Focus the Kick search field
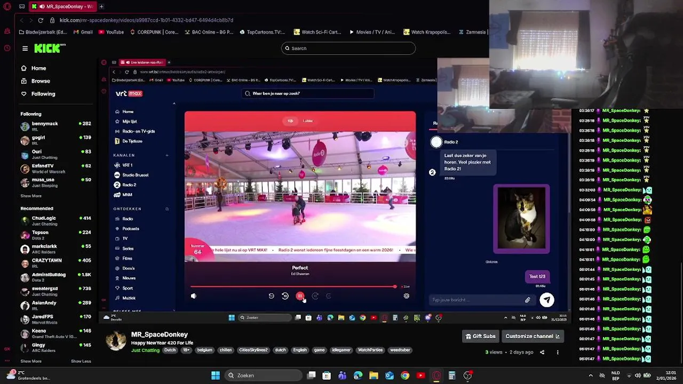This screenshot has height=384, width=683. click(x=348, y=48)
